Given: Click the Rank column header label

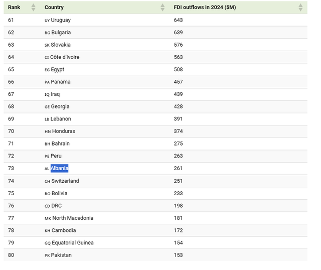Looking at the screenshot, I should click(14, 7).
